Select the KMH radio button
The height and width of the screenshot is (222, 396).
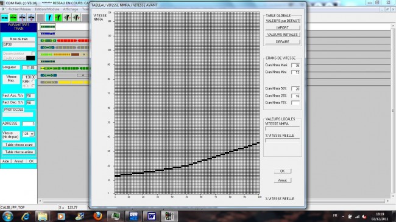[33, 82]
